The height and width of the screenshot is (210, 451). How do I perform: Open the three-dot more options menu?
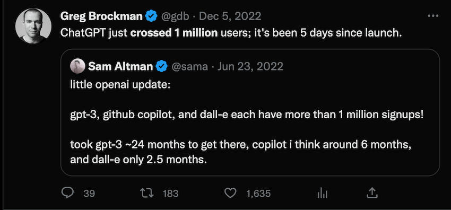point(433,16)
